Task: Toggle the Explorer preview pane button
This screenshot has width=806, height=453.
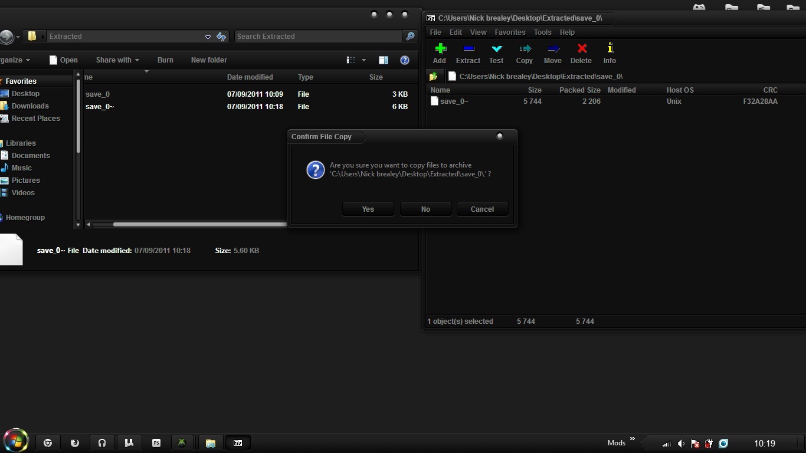Action: tap(383, 60)
